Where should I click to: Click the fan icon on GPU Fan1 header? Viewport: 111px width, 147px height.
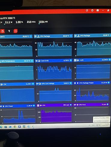pyautogui.click(x=78, y=105)
